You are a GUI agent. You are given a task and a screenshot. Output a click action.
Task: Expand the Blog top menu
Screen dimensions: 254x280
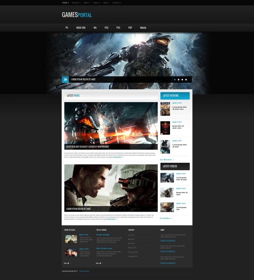click(x=106, y=3)
